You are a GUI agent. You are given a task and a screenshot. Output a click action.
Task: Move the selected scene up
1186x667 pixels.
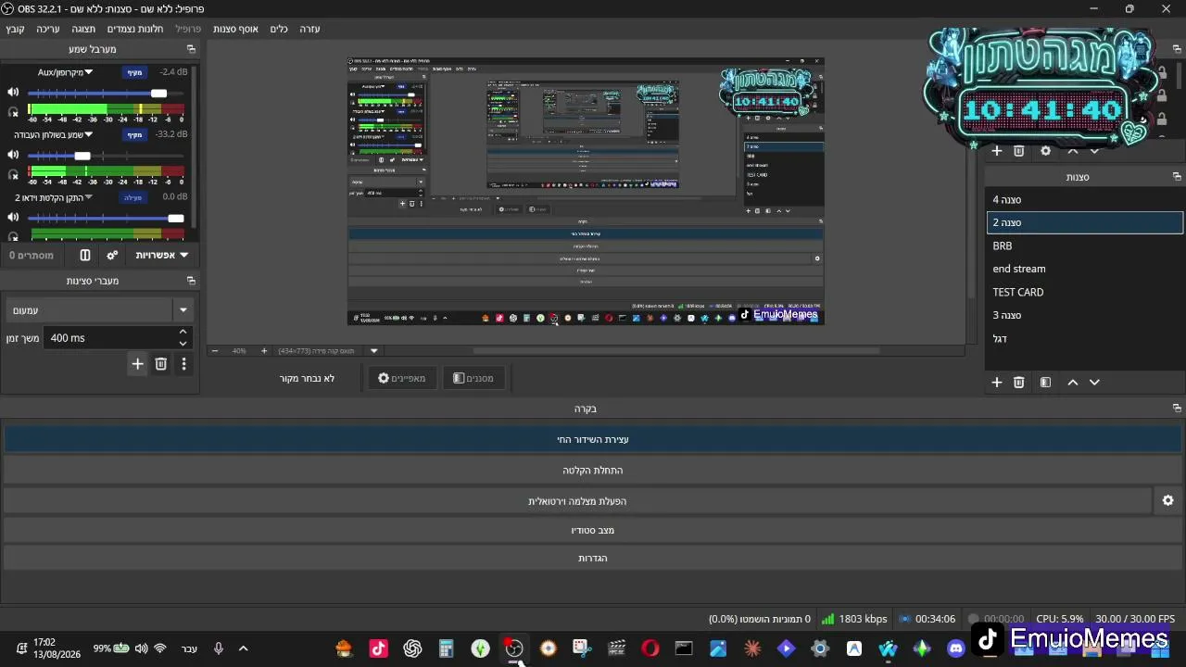(x=1073, y=382)
